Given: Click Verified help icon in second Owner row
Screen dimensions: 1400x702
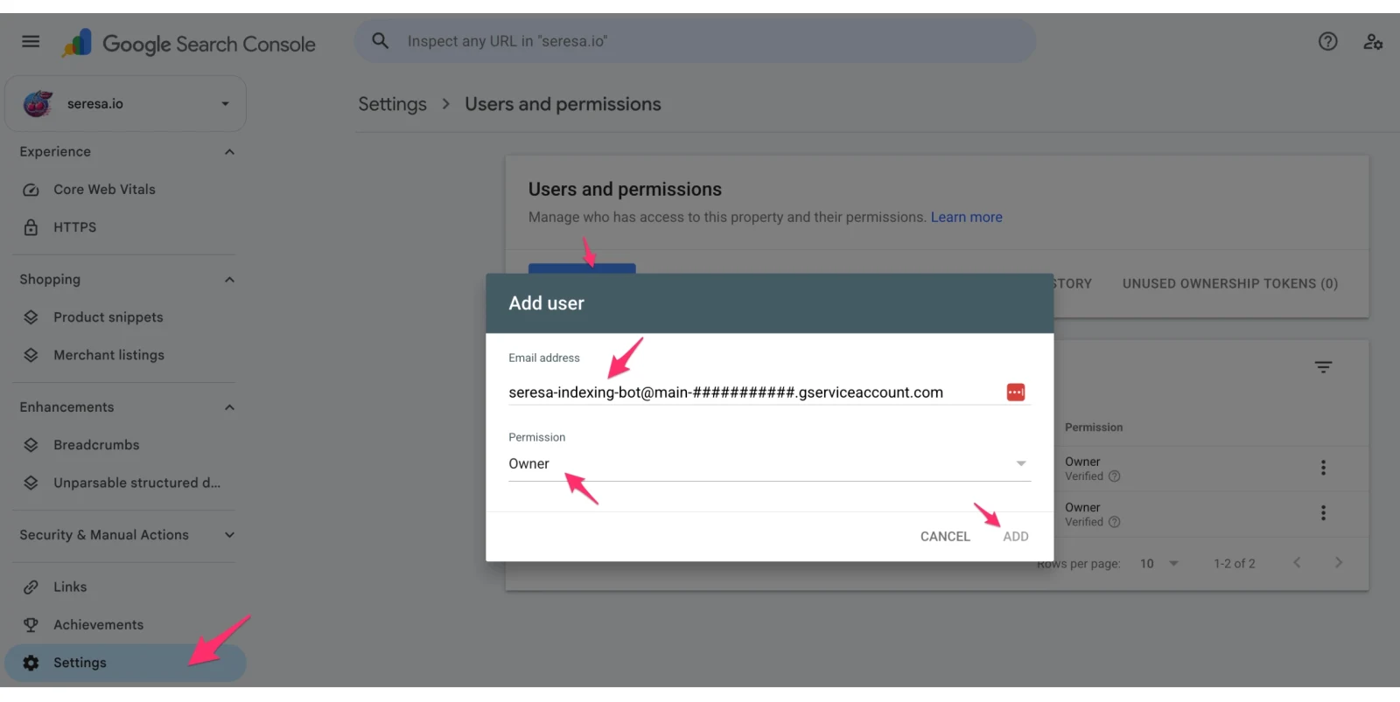Looking at the screenshot, I should 1114,522.
